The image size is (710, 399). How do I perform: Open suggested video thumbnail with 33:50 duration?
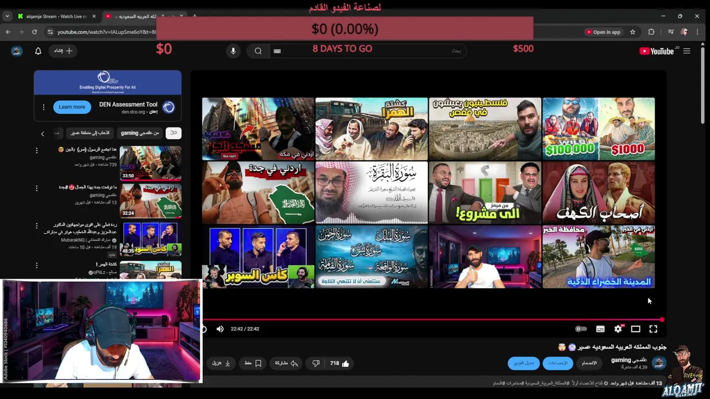pos(150,163)
